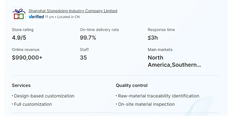This screenshot has width=229, height=116.
Task: Click the Services heading
Action: [x=21, y=85]
